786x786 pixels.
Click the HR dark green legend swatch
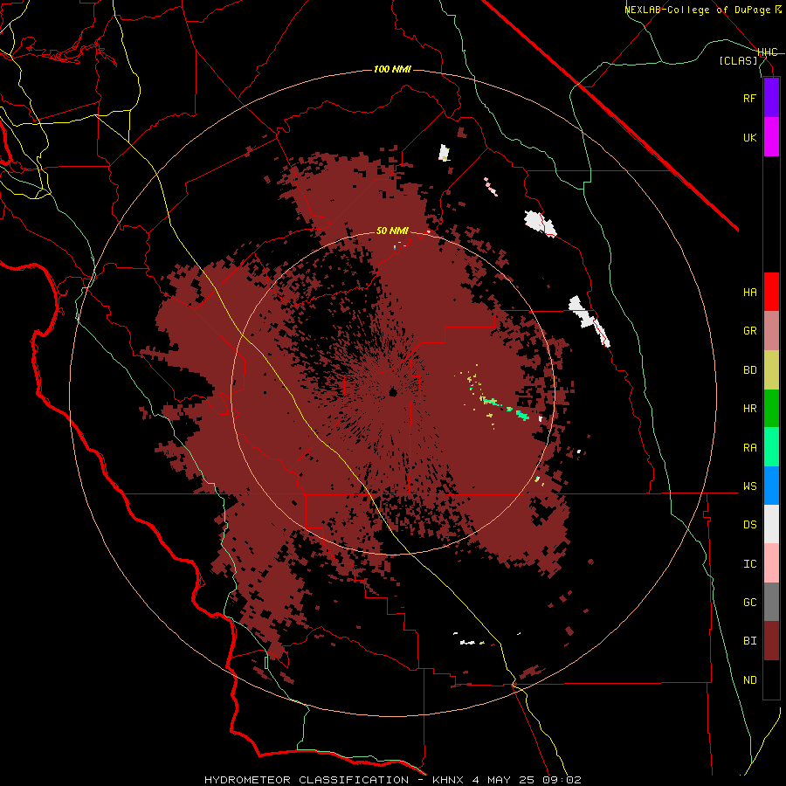point(771,409)
